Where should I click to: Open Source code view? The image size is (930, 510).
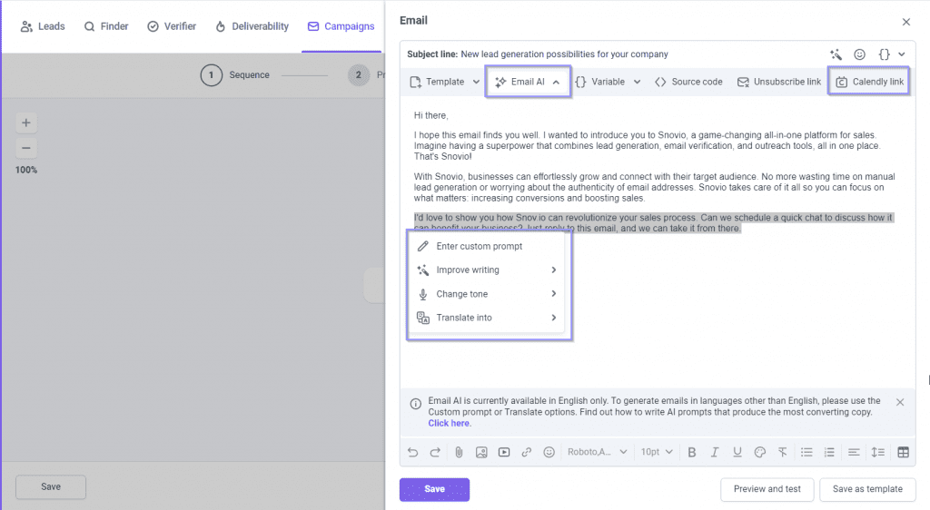[688, 82]
